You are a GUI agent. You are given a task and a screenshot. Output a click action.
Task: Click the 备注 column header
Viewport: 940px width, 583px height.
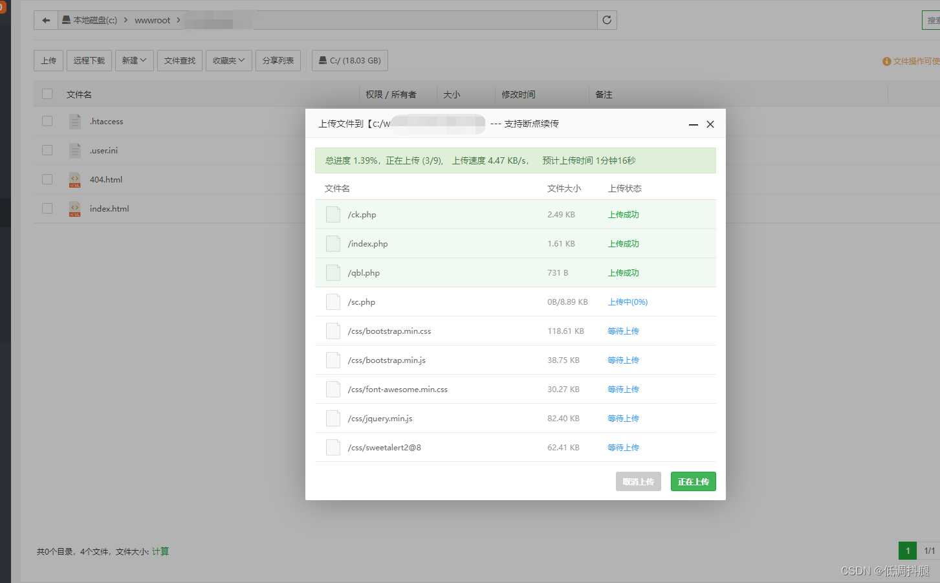[x=604, y=94]
